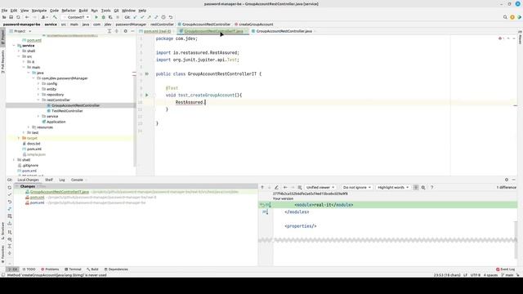Open the Build menu
This screenshot has height=294, width=523.
83,11
